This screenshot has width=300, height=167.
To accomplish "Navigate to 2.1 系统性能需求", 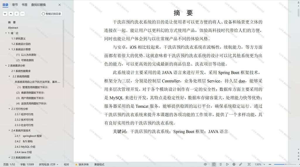I will click(21, 71).
